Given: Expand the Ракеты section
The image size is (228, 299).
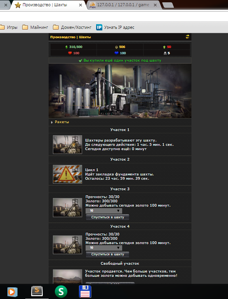Looking at the screenshot, I should (62, 122).
